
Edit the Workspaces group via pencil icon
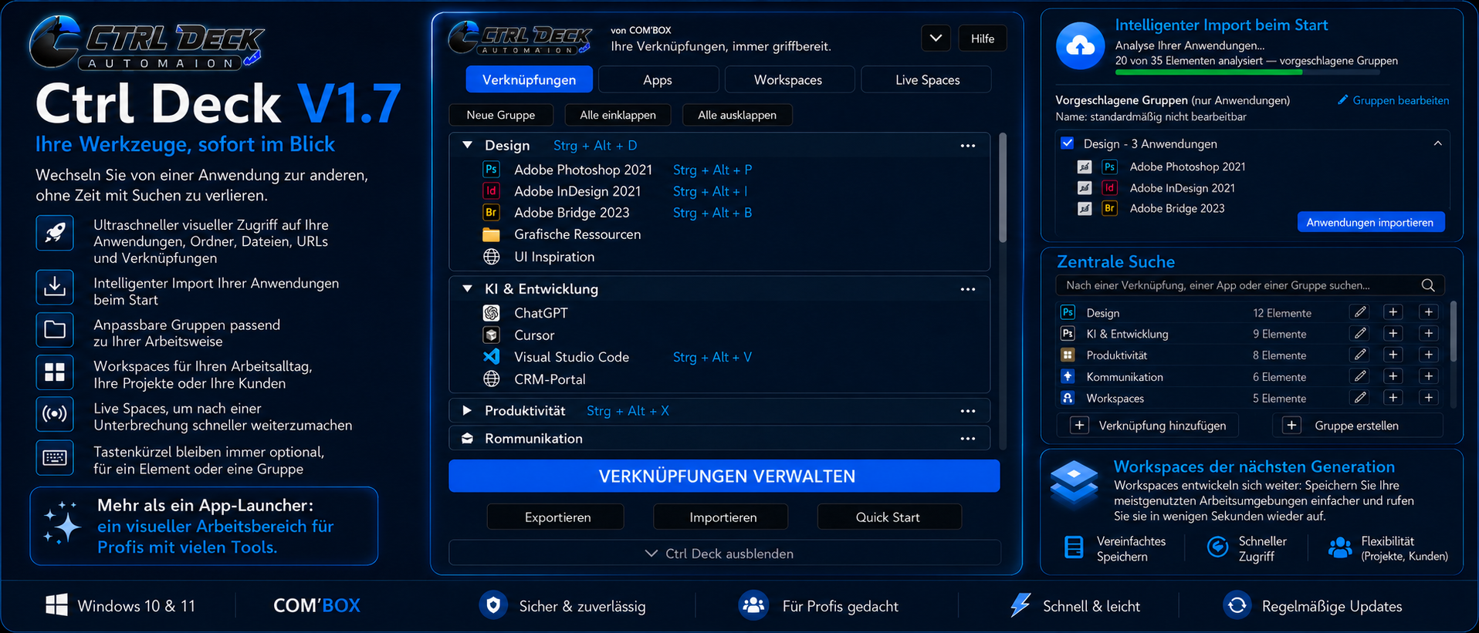(x=1360, y=398)
